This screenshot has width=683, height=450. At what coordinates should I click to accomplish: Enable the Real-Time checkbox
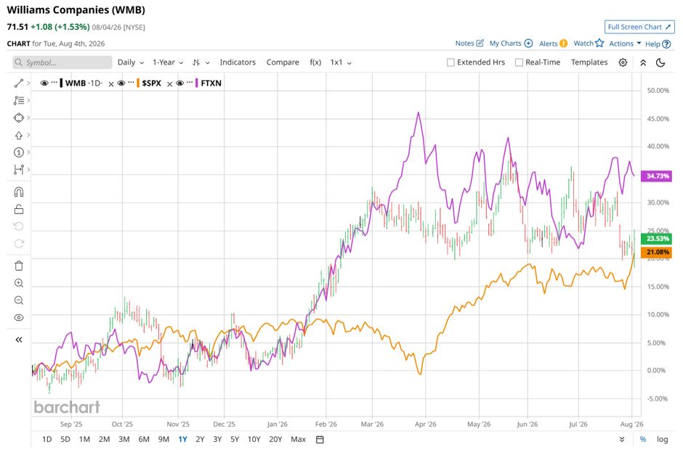[519, 62]
